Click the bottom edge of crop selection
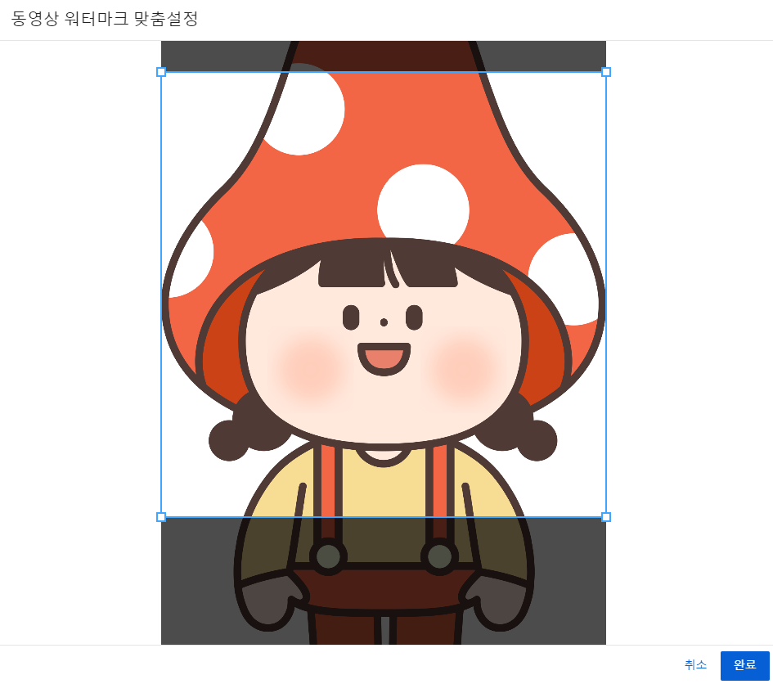Image resolution: width=773 pixels, height=684 pixels. tap(384, 517)
